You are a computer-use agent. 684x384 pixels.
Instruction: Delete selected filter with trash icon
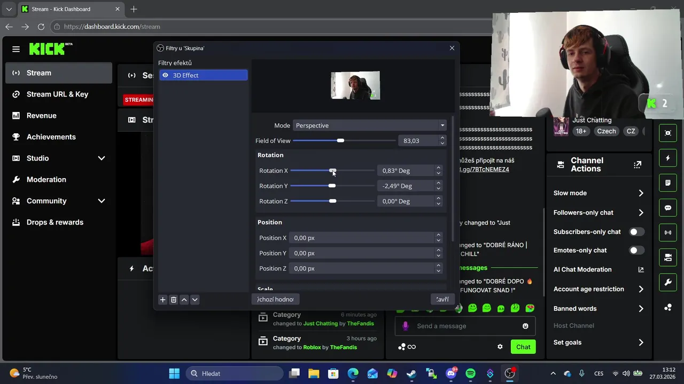tap(174, 300)
